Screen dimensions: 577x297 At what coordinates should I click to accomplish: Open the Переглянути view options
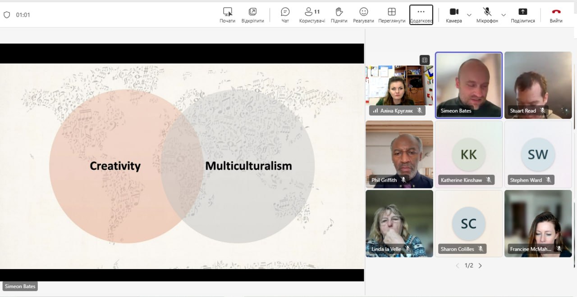392,12
